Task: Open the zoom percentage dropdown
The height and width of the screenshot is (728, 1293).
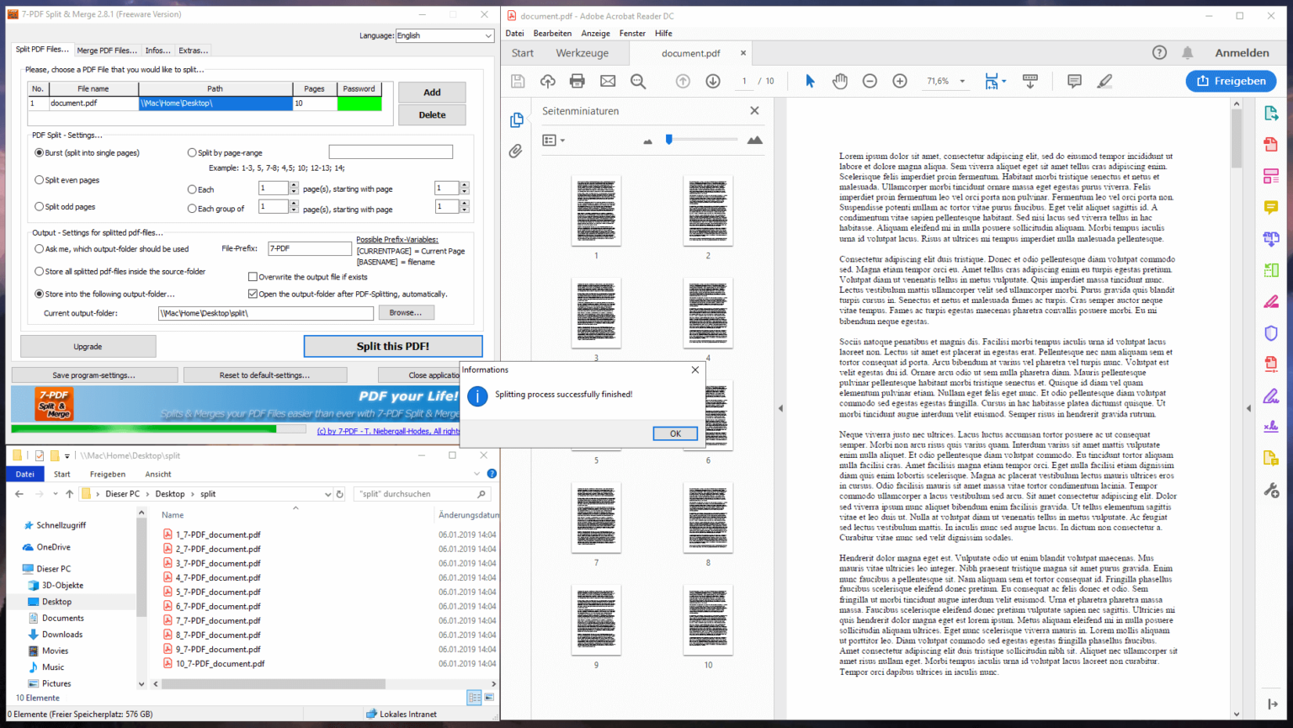Action: 962,81
